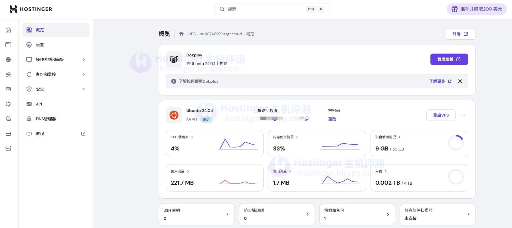Click the disk usage circular progress indicator

click(x=456, y=143)
